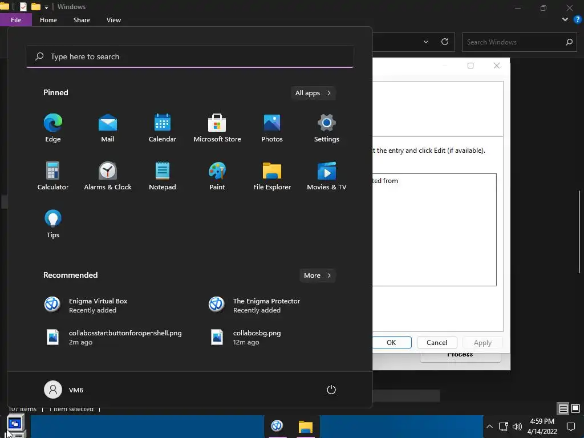Open the Calendar app

pyautogui.click(x=163, y=128)
